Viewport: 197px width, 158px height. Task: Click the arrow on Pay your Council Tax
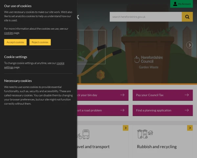click(187, 95)
